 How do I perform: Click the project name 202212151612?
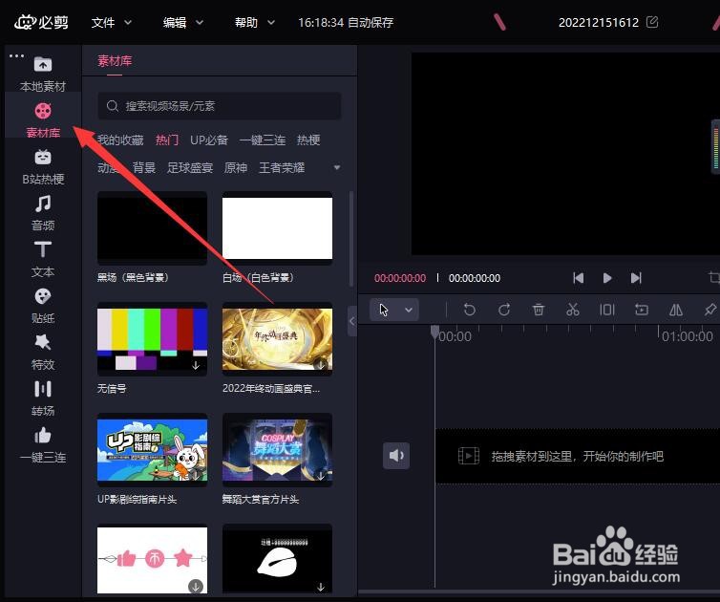tap(599, 22)
